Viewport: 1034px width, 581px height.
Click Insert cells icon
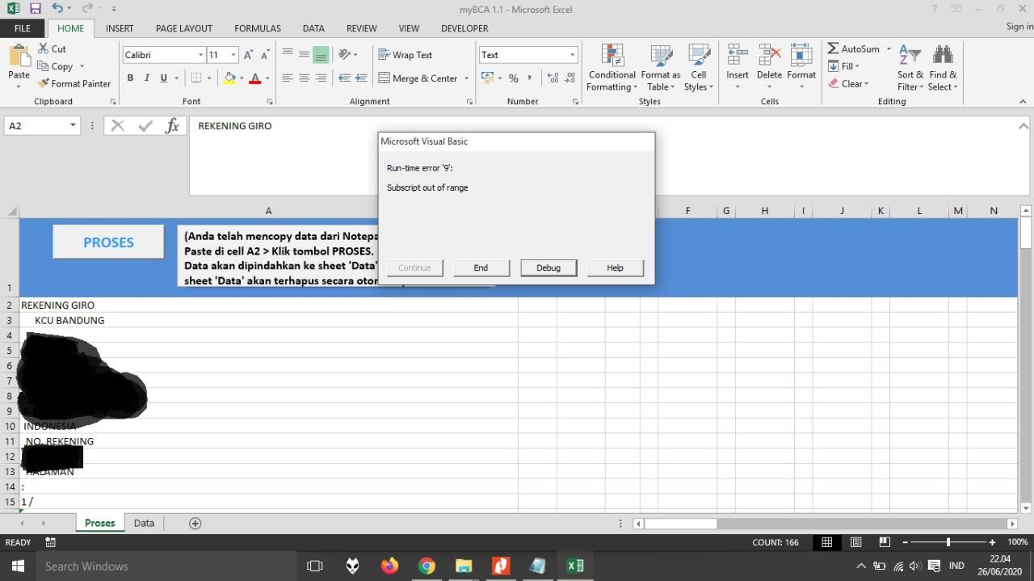(x=737, y=55)
